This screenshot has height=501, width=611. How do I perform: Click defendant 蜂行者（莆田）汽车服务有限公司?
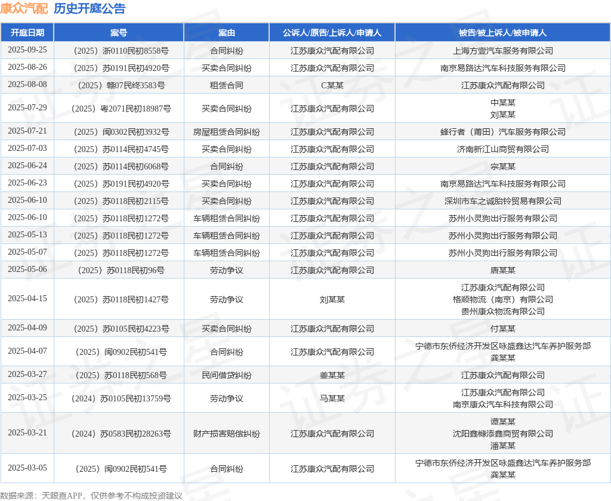click(502, 132)
